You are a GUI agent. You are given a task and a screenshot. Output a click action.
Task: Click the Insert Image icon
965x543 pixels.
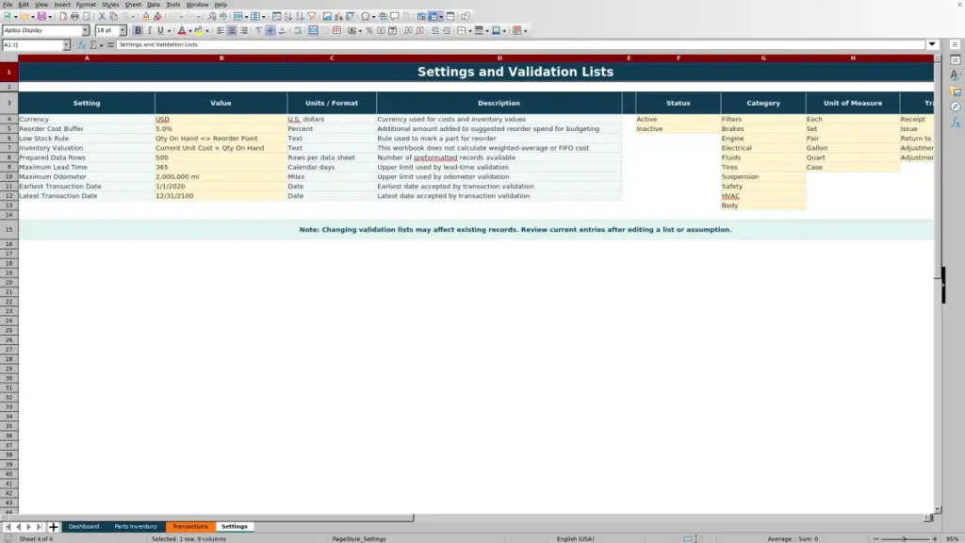point(327,16)
